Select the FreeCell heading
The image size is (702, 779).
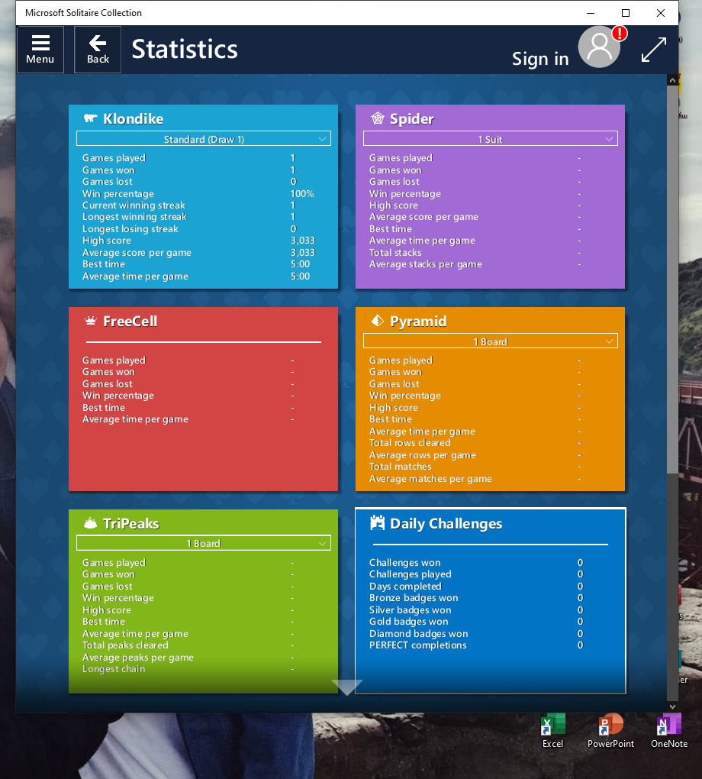coord(130,321)
